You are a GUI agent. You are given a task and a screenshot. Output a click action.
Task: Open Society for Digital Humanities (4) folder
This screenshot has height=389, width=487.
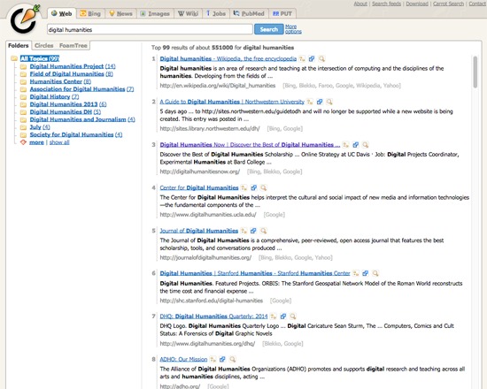(x=76, y=134)
